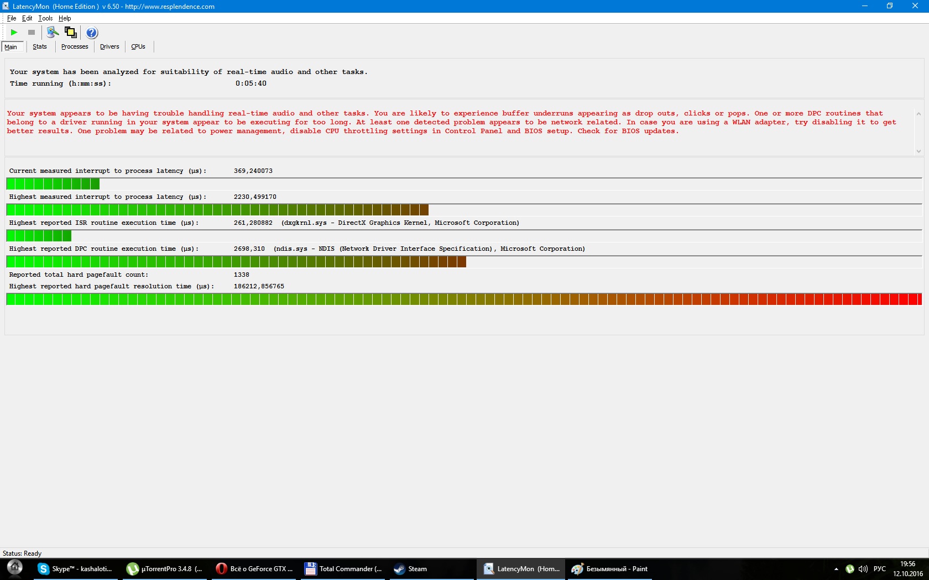Click the highest interrupt latency bar
Screen dimensions: 929x580
pyautogui.click(x=464, y=210)
